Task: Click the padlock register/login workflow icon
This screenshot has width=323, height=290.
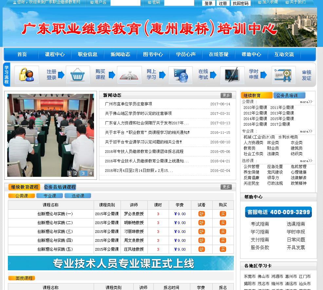Action: [x=27, y=75]
